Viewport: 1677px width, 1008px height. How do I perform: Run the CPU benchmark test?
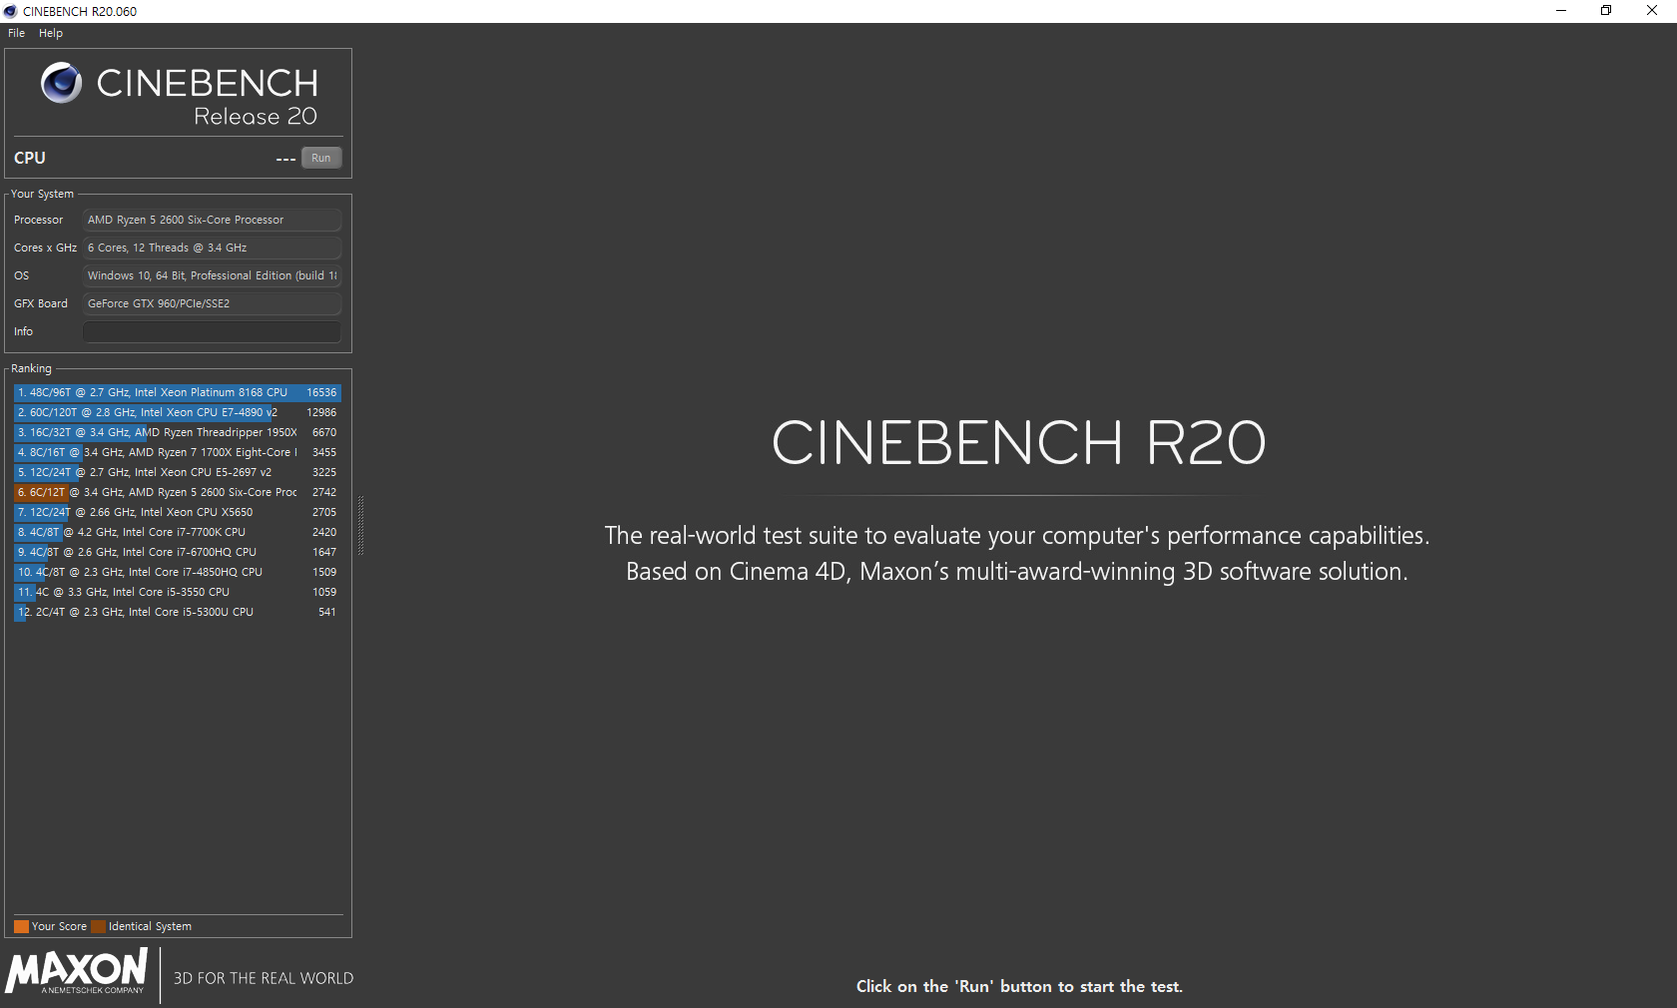[x=321, y=158]
